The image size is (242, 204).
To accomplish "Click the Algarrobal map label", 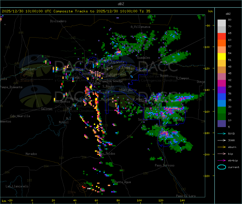I will pyautogui.click(x=118, y=74).
